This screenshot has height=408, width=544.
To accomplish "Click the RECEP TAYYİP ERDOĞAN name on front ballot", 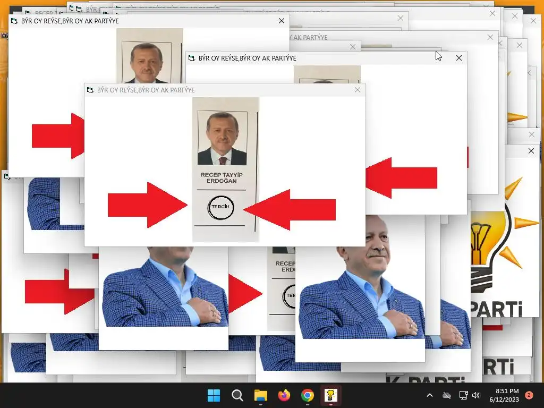I will (222, 177).
